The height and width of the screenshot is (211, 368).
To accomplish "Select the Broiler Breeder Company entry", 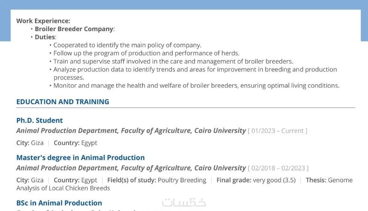I will tap(74, 29).
